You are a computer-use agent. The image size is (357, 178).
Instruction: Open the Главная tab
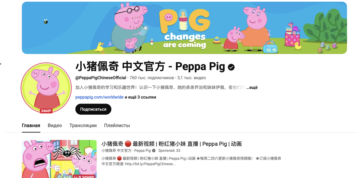click(31, 126)
